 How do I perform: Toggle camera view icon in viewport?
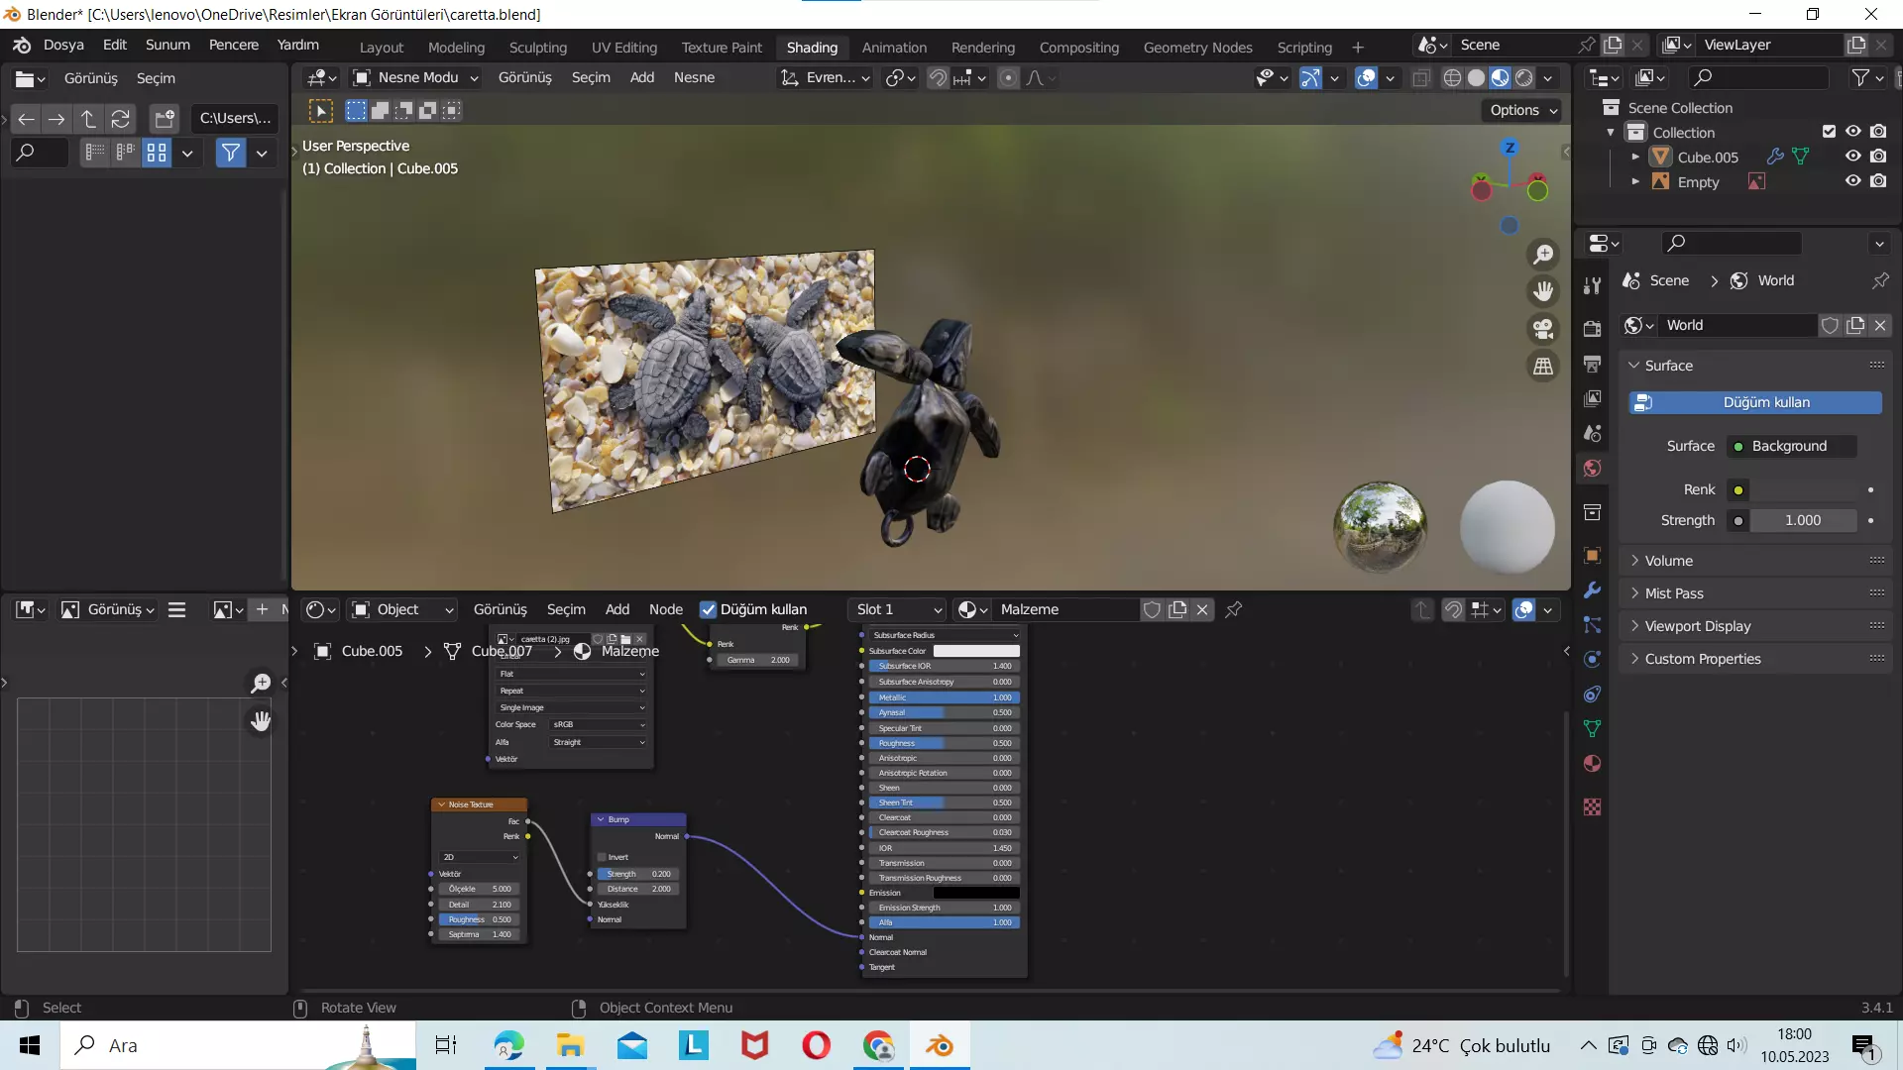pos(1543,329)
